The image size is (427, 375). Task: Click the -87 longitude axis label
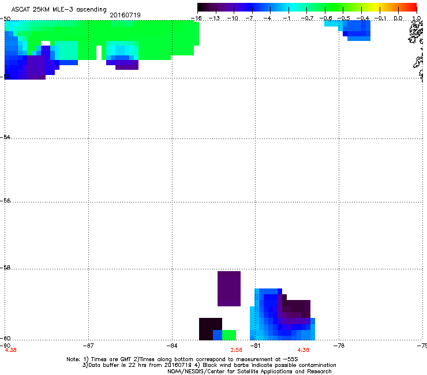pos(88,346)
